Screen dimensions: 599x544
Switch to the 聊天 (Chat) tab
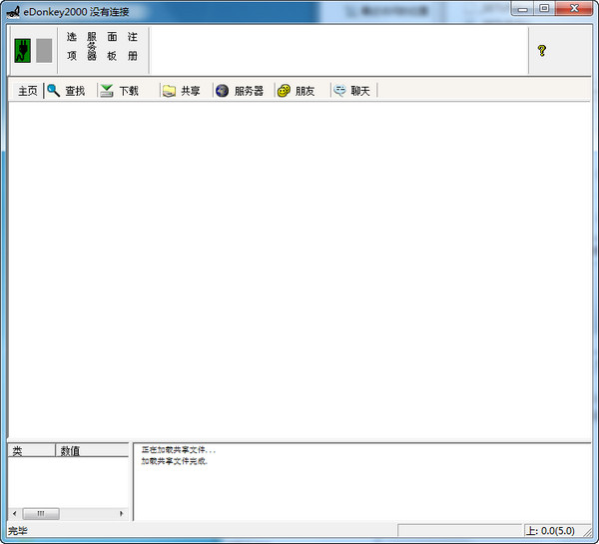[351, 91]
